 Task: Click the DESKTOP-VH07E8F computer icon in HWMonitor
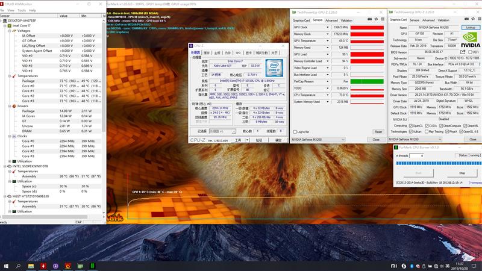5,20
